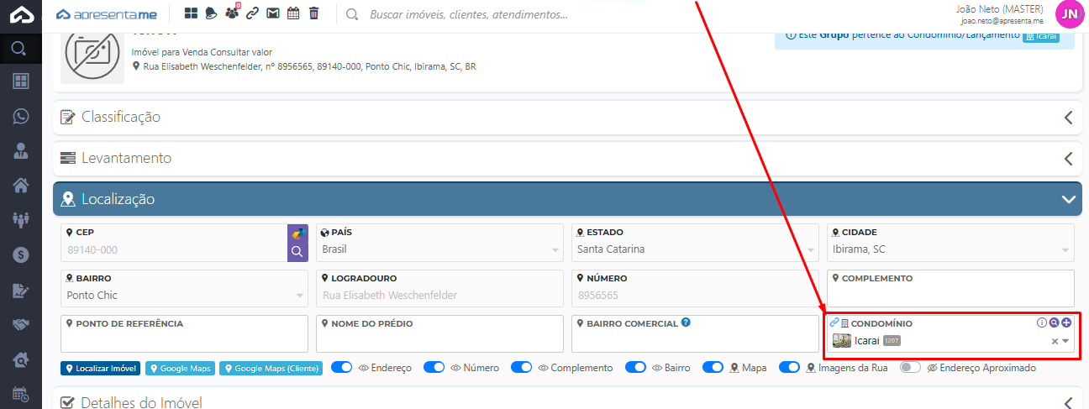This screenshot has height=409, width=1089.
Task: Click the Localizar Imóvel button
Action: 100,368
